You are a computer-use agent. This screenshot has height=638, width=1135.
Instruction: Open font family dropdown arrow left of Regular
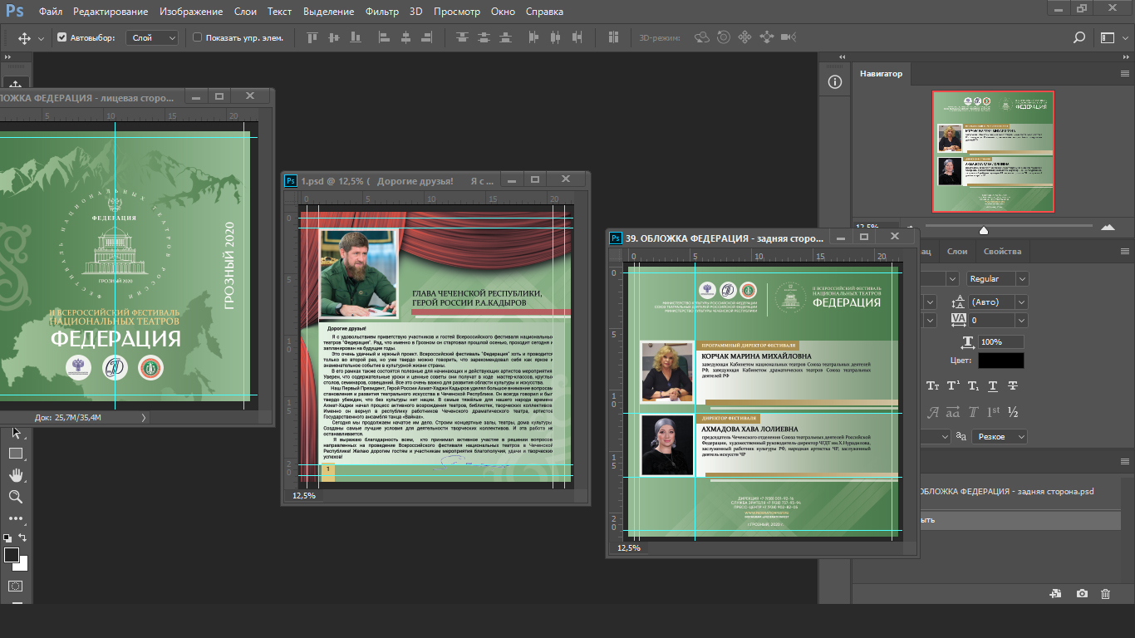point(951,279)
